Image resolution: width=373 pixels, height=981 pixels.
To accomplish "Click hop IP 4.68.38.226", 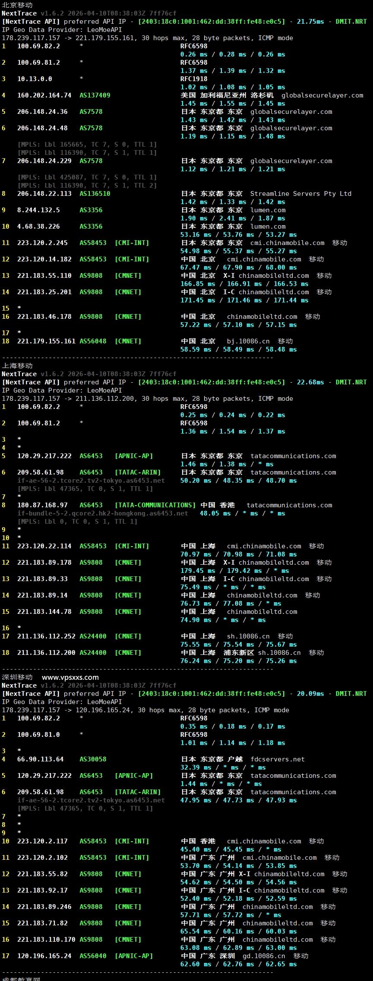I will pos(38,226).
